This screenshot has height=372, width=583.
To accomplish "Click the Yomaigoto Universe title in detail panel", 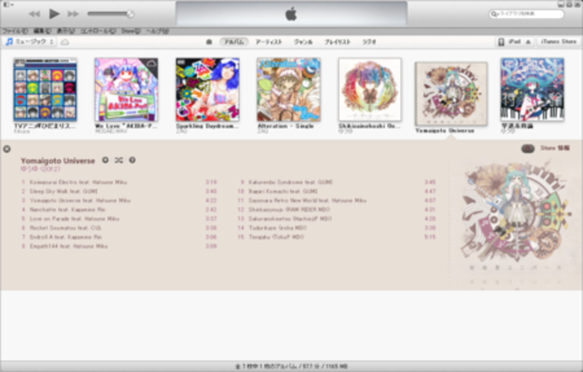I will click(x=58, y=161).
